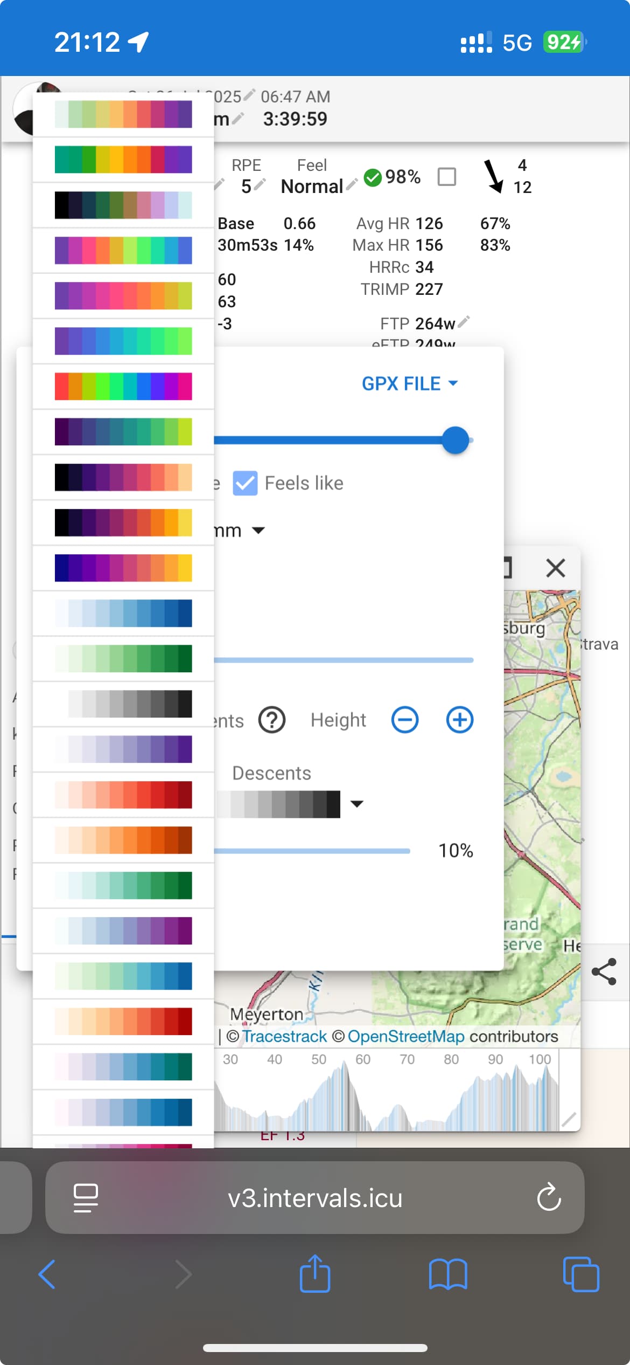630x1365 pixels.
Task: Open the GPX FILE dropdown
Action: point(409,384)
